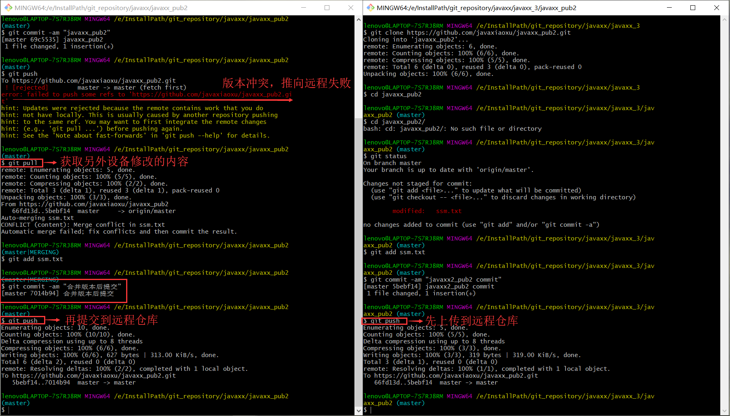
Task: Click 'Automatic merge failed' line
Action: [x=119, y=232]
